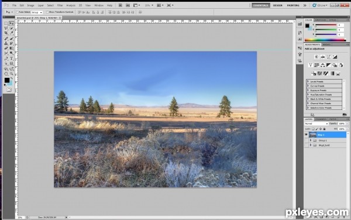Open the Normal blend mode dropdown

(x=316, y=123)
